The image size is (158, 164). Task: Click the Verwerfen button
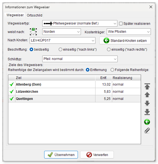pyautogui.click(x=97, y=155)
